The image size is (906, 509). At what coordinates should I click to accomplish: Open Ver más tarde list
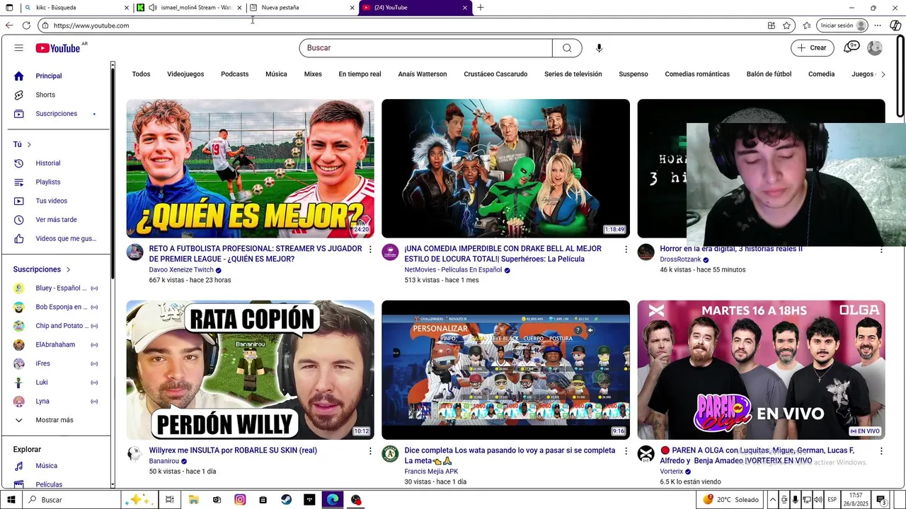coord(55,220)
